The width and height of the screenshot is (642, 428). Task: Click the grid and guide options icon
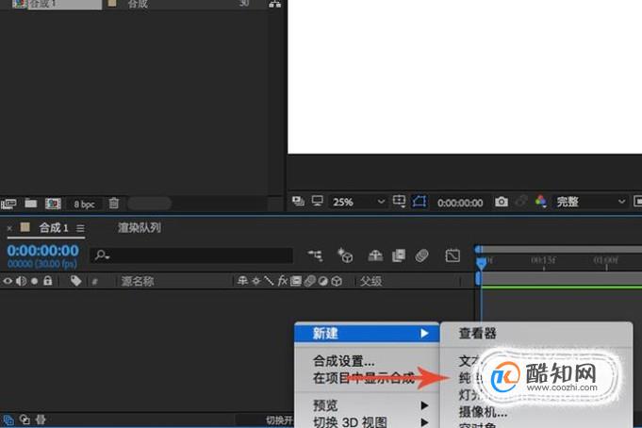[399, 201]
